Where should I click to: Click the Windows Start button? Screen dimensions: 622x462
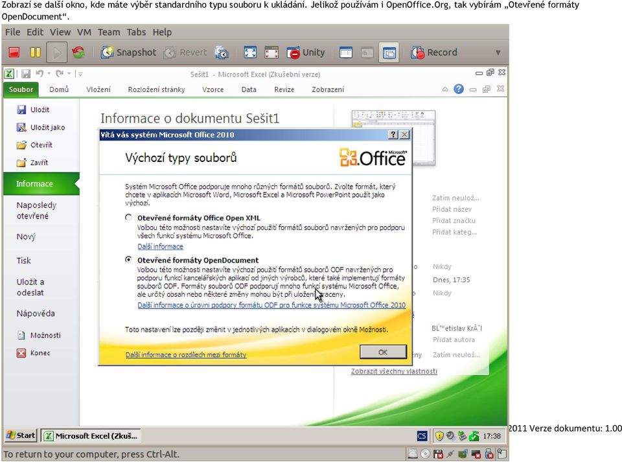pos(21,435)
